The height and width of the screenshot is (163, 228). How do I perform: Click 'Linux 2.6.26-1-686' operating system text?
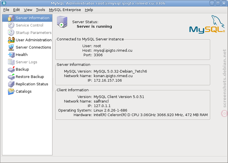(x=110, y=110)
